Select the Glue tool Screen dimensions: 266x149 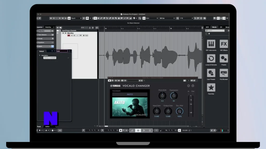pos(110,18)
